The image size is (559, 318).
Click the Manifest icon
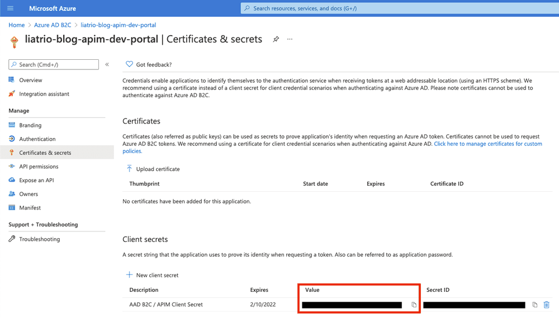12,207
